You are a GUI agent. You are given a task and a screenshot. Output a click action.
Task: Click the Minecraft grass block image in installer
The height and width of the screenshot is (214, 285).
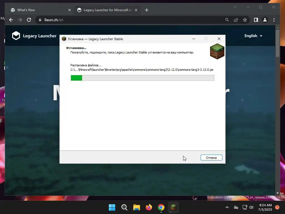click(x=217, y=51)
